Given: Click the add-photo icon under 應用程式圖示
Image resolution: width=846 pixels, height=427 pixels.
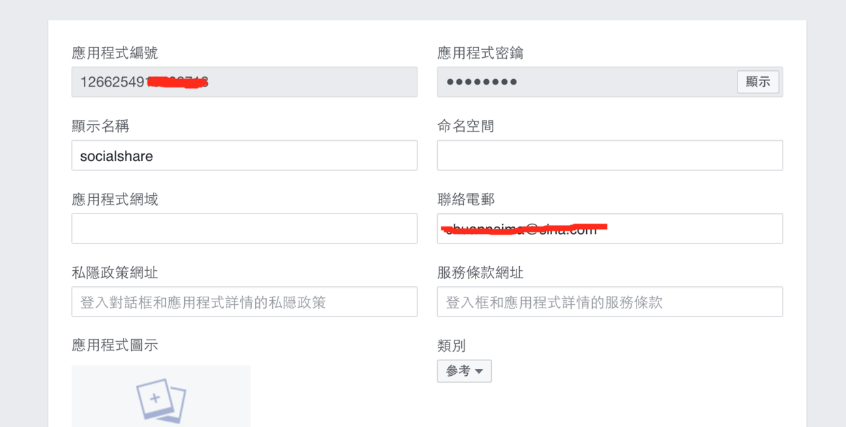Looking at the screenshot, I should 161,400.
